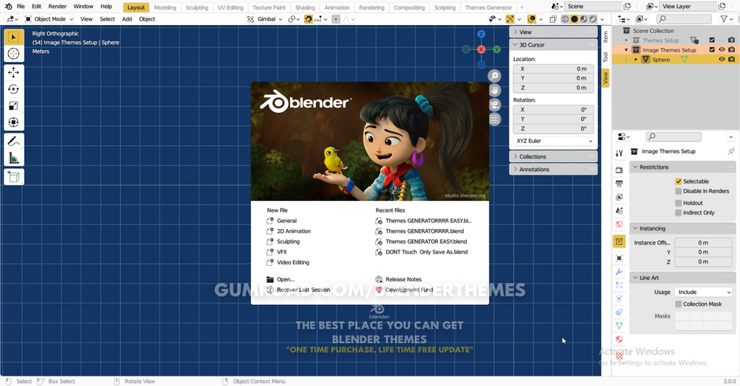740x386 pixels.
Task: Open the File menu
Action: [x=21, y=7]
